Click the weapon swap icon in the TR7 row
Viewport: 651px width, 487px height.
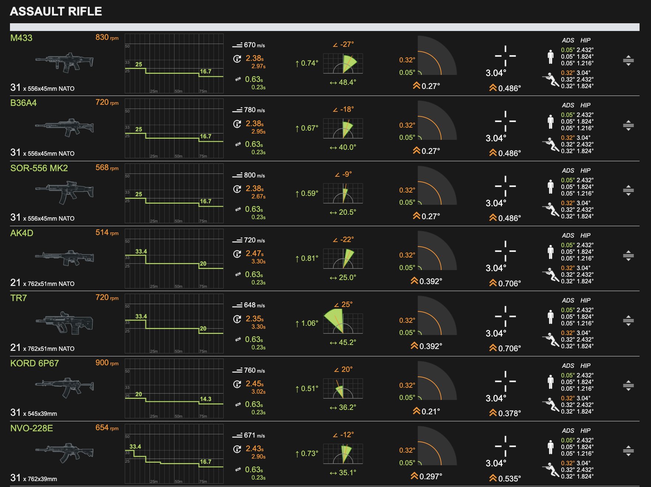point(238,339)
